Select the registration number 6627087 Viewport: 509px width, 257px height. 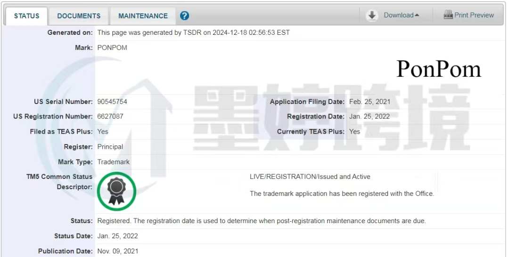[x=110, y=116]
